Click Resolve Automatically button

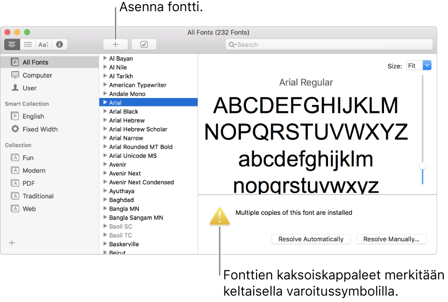tap(311, 239)
